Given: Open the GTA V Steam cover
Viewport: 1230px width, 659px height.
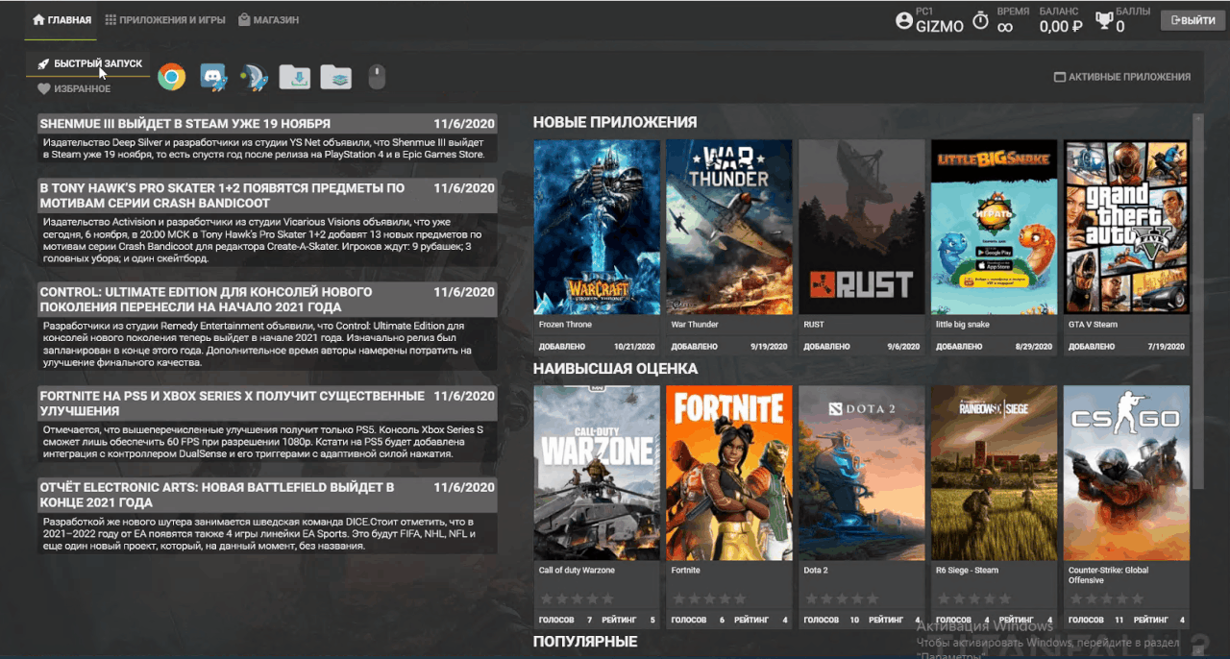Looking at the screenshot, I should pyautogui.click(x=1127, y=227).
